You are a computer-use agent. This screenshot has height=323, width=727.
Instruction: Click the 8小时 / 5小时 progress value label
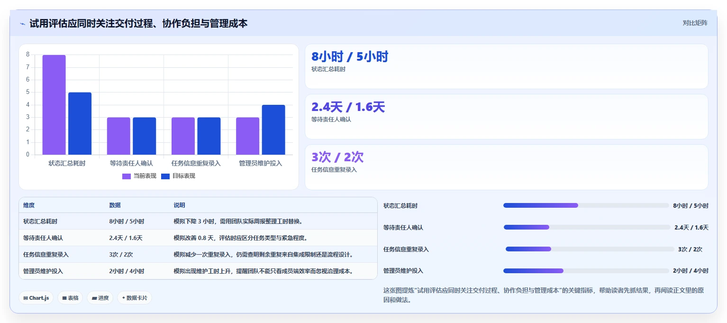(x=691, y=205)
